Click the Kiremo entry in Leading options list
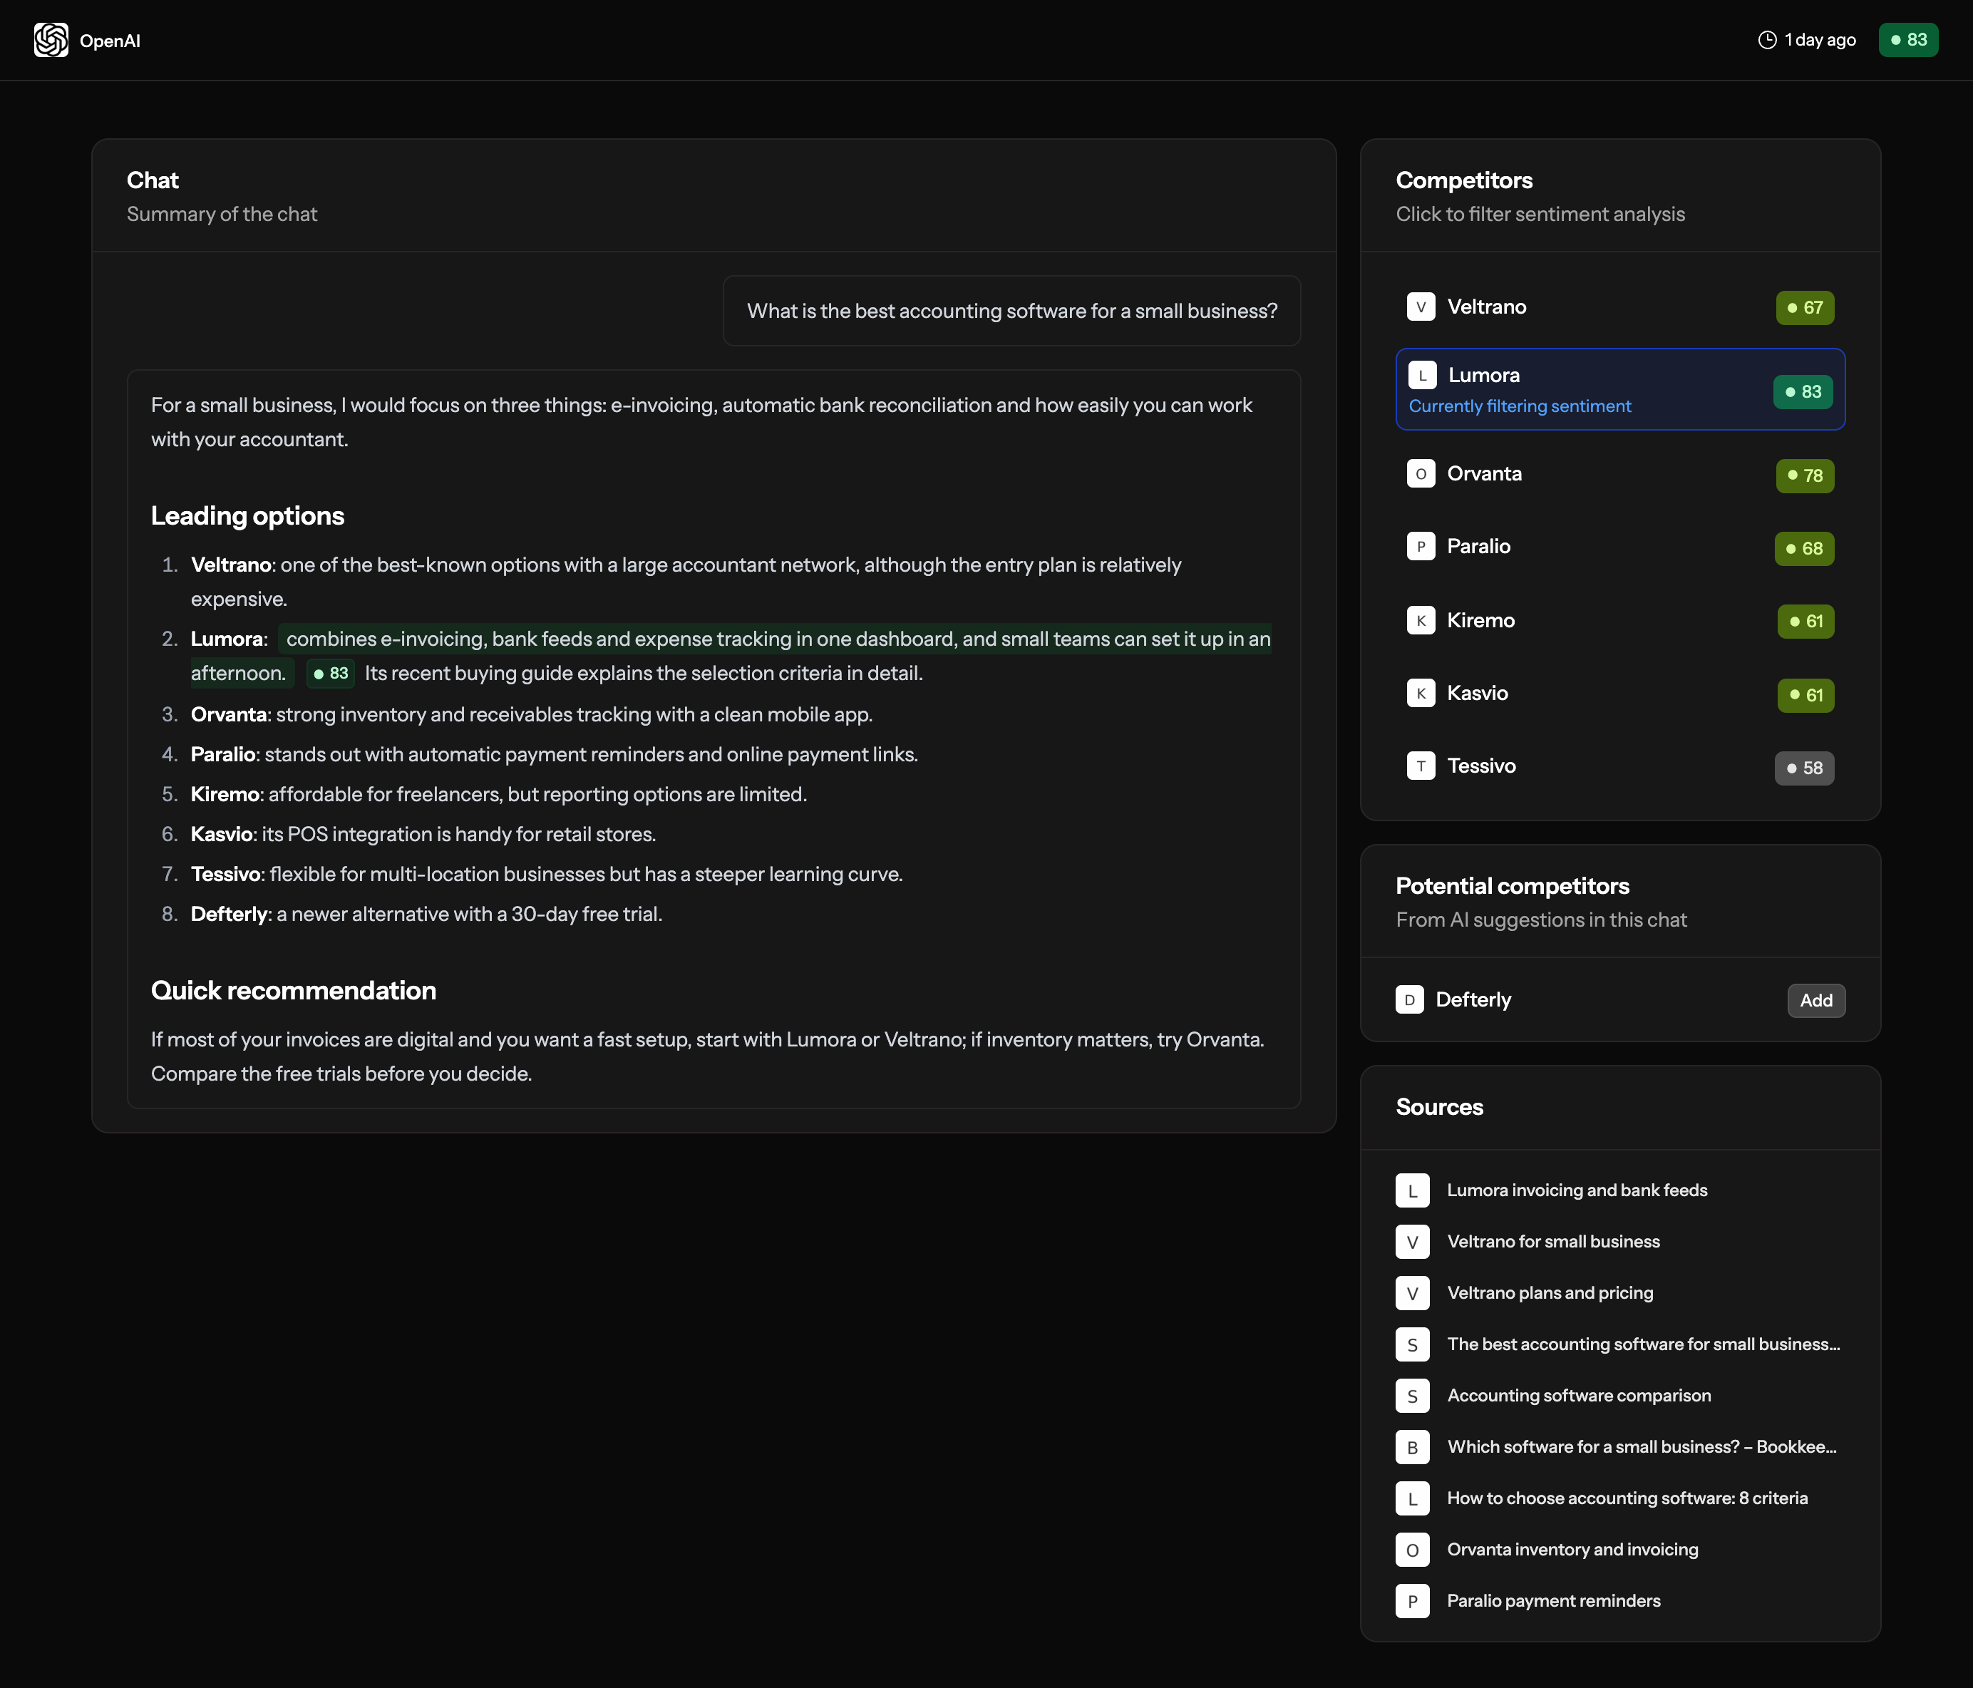This screenshot has height=1688, width=1973. point(499,794)
